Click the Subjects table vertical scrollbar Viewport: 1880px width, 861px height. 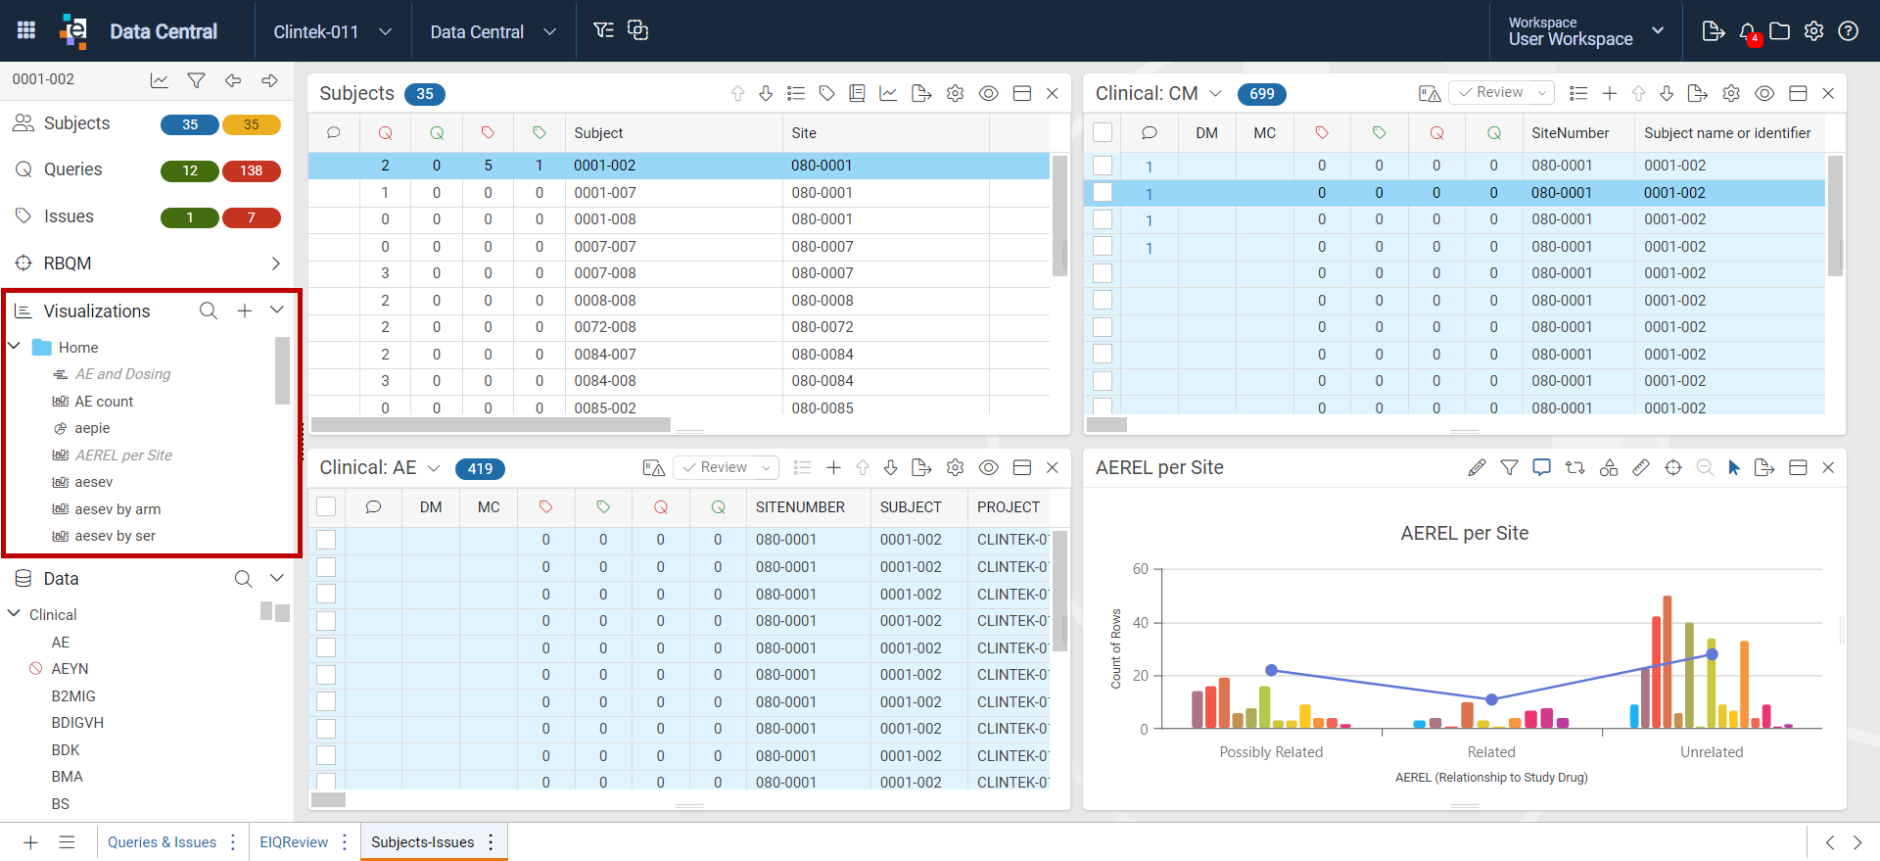tap(1059, 215)
